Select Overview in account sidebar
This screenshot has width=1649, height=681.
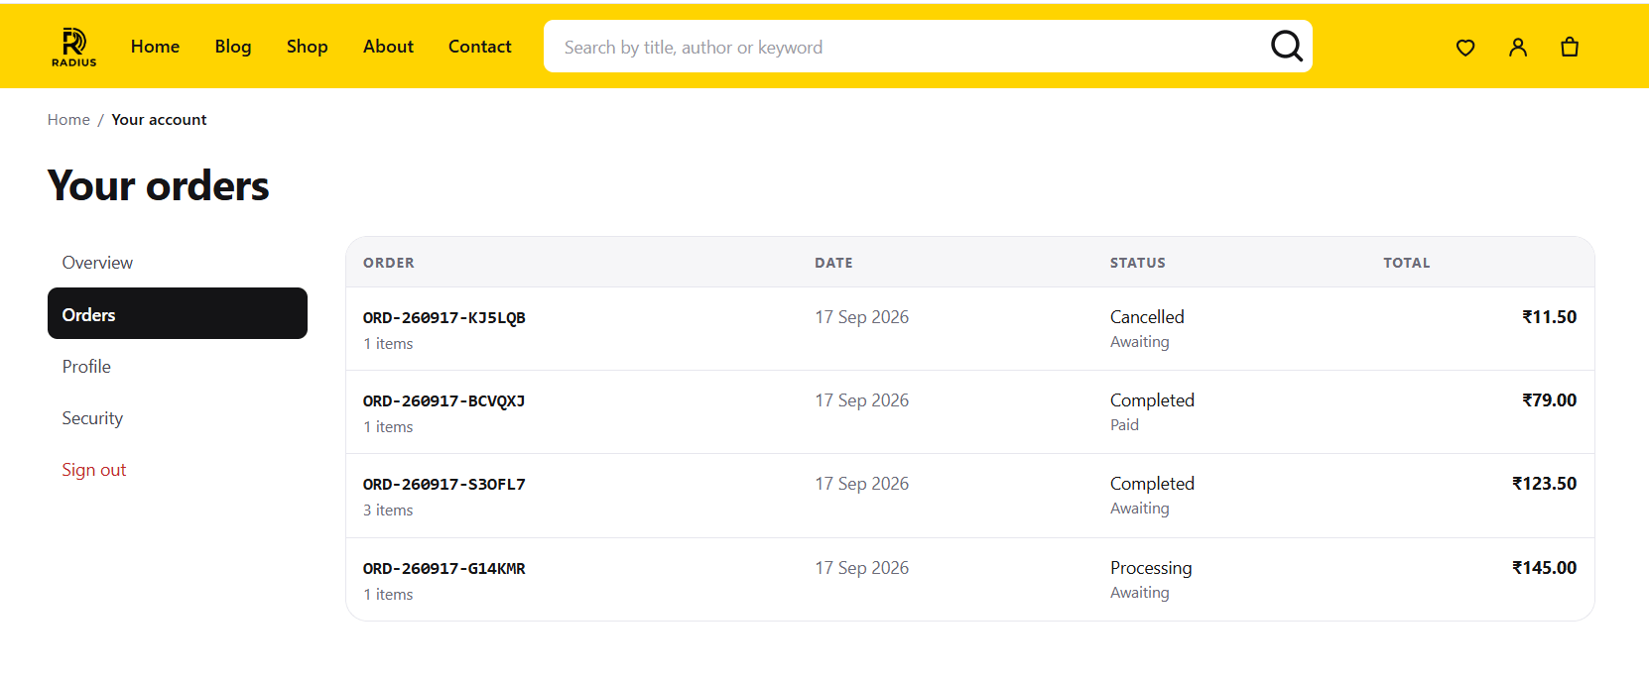click(x=178, y=263)
